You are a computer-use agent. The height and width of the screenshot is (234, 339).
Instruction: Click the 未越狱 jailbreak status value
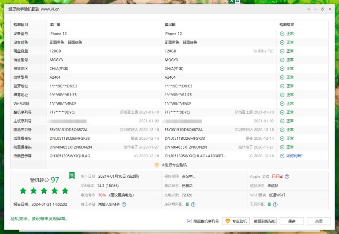pos(273,186)
